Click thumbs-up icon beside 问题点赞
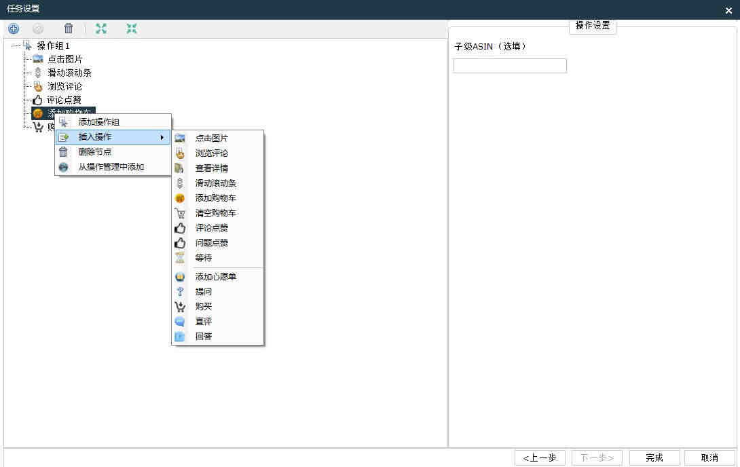This screenshot has width=740, height=467. click(180, 243)
